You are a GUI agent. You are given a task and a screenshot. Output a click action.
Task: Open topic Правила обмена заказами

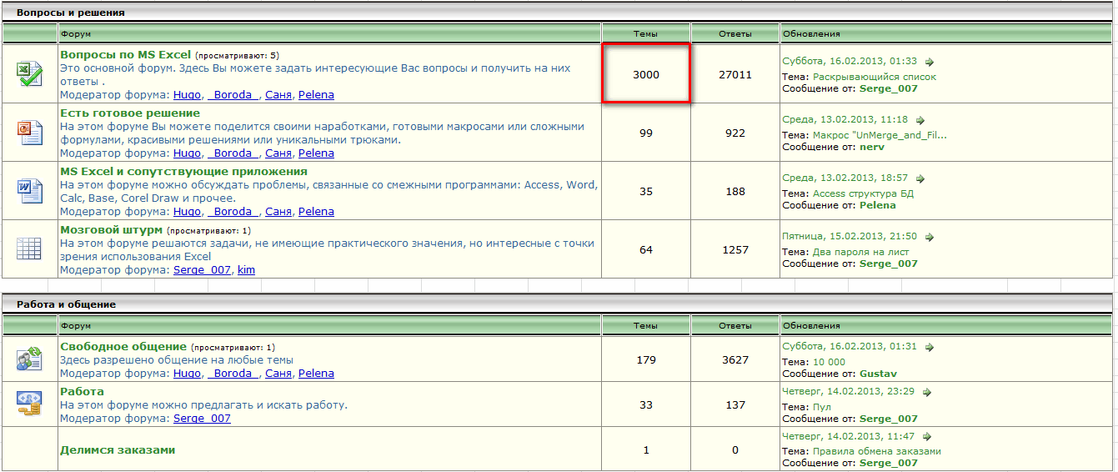[x=877, y=451]
